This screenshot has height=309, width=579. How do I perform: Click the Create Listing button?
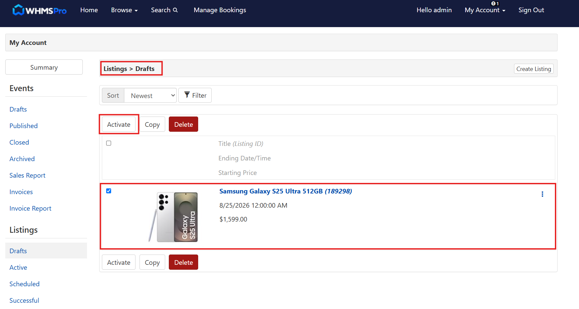coord(533,69)
